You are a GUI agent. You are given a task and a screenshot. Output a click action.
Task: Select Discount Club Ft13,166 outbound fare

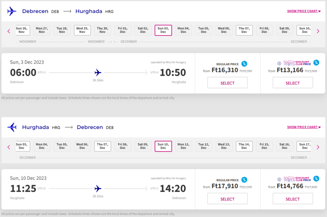click(293, 83)
